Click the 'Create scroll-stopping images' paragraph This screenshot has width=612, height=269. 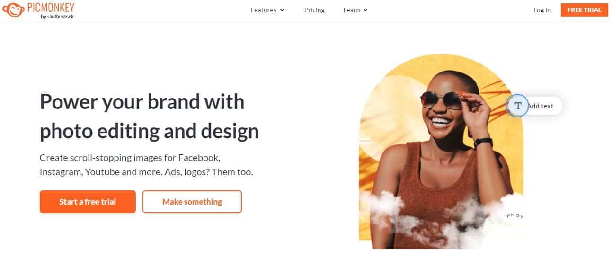point(146,165)
